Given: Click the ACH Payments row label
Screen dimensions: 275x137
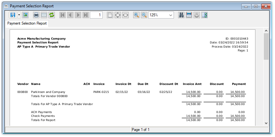Looking at the screenshot, I should tap(41, 112).
